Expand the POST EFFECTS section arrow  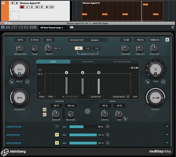coord(167,143)
